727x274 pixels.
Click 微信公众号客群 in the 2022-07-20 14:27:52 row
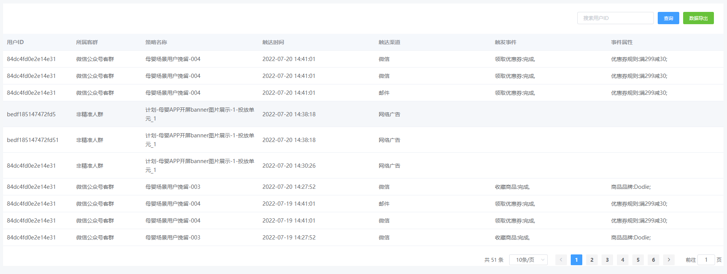coord(95,187)
